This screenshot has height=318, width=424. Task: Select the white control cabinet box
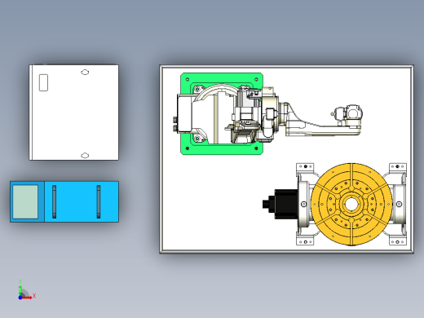click(x=73, y=113)
